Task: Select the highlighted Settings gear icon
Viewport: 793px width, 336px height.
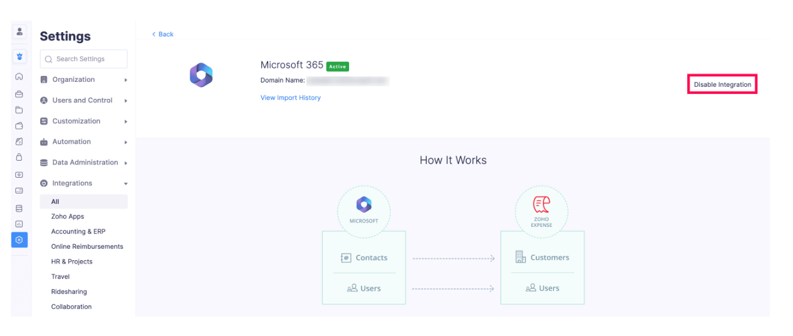Action: [x=19, y=240]
